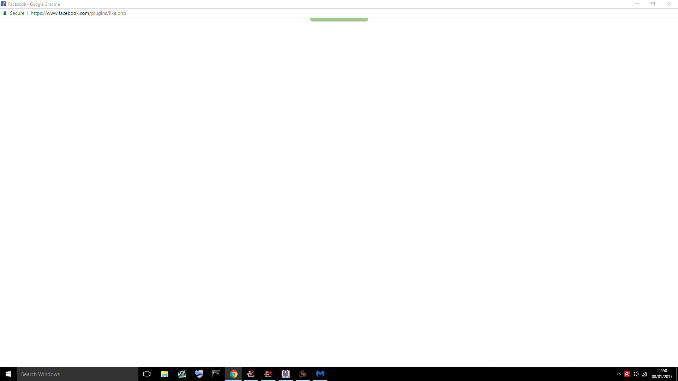Open the Windows Start menu

click(8, 374)
